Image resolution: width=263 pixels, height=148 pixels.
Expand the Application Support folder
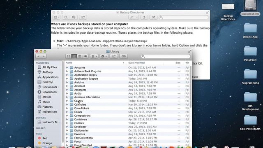[67, 79]
